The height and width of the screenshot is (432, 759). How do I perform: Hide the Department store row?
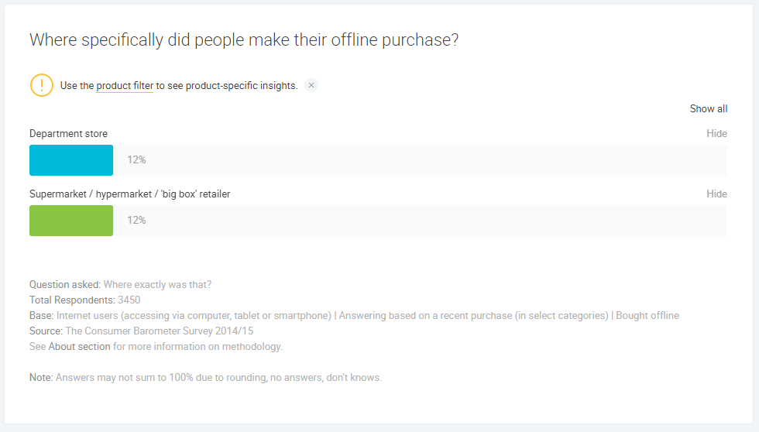coord(716,134)
